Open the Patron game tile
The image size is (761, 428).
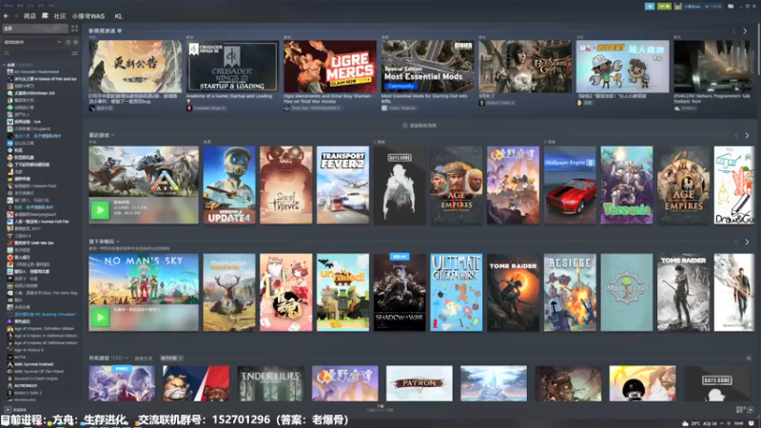tap(420, 383)
